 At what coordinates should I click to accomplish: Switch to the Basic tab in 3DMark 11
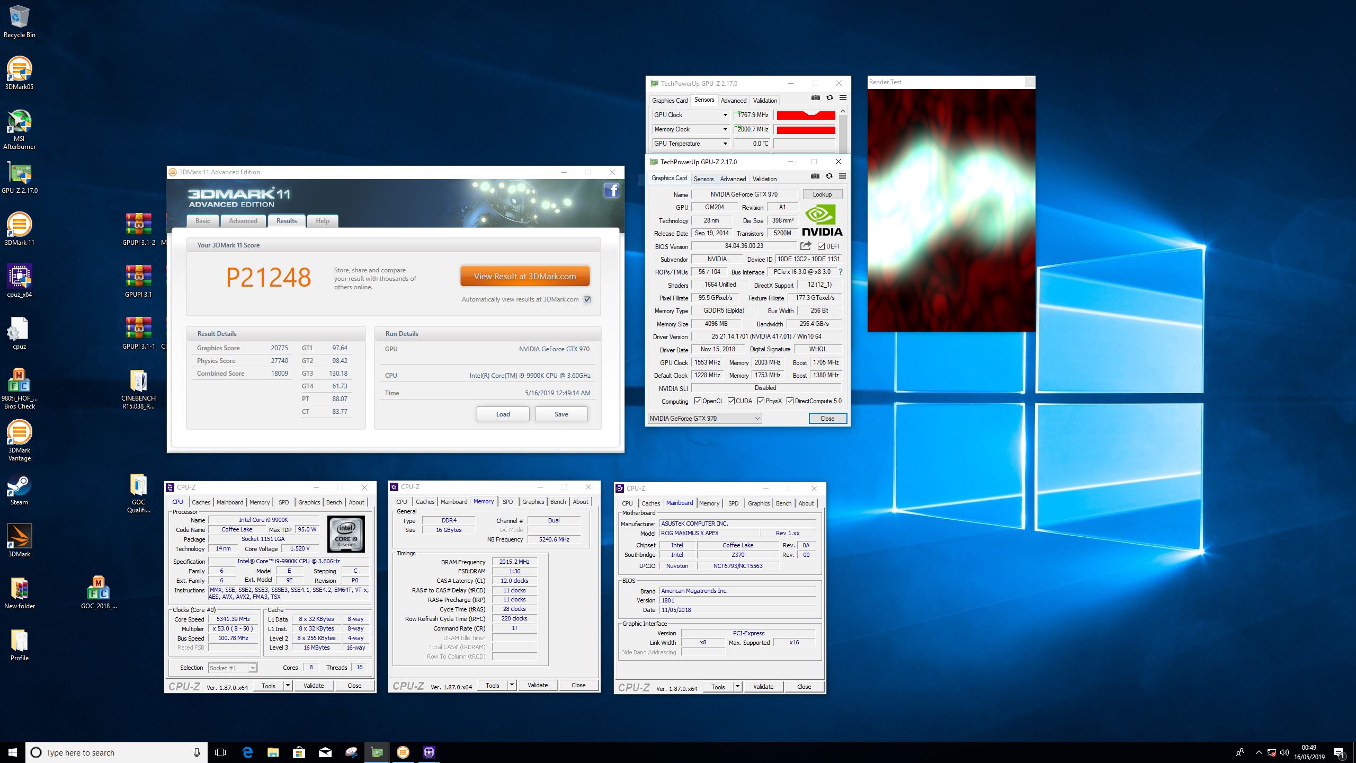click(x=202, y=221)
